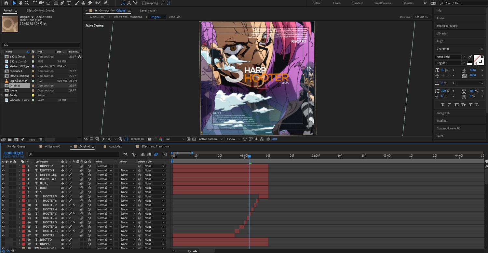Click the Reset Exposure icon in viewer
This screenshot has width=488, height=253.
[x=268, y=139]
